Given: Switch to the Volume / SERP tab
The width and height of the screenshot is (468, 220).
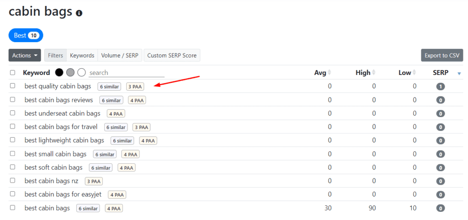Looking at the screenshot, I should tap(120, 55).
